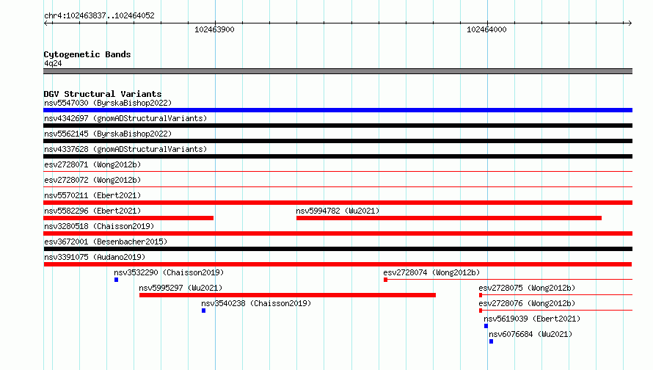653x370 pixels.
Task: Open the nsv5994782 (Wu2021) label
Action: point(338,211)
